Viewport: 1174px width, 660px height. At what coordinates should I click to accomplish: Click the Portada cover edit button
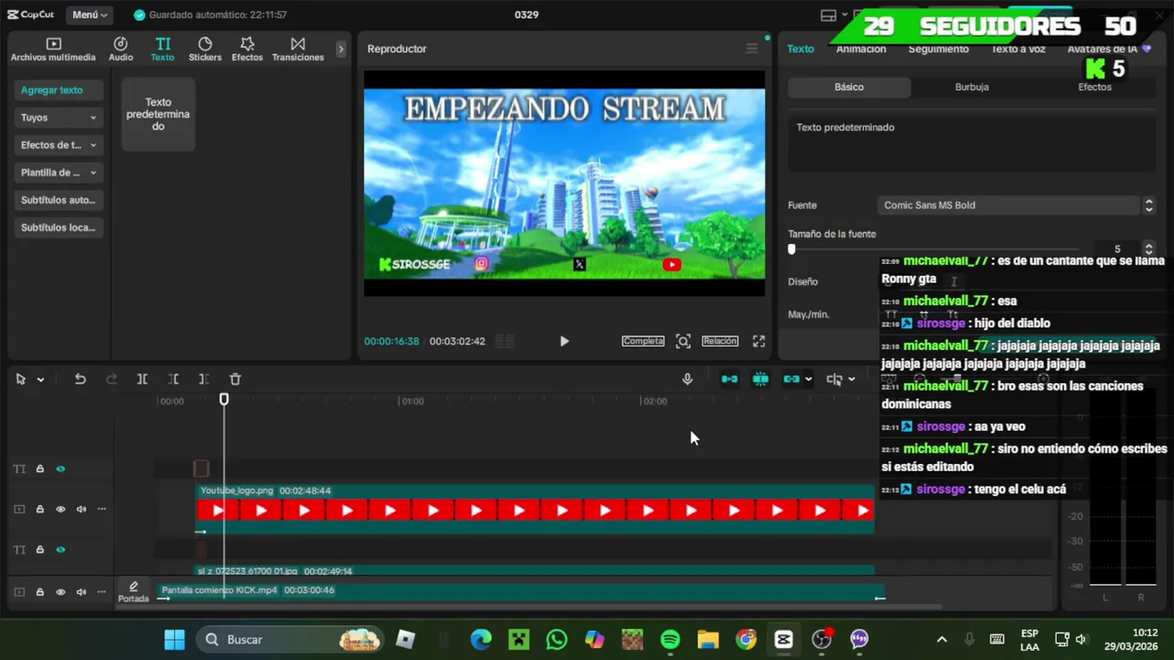133,591
